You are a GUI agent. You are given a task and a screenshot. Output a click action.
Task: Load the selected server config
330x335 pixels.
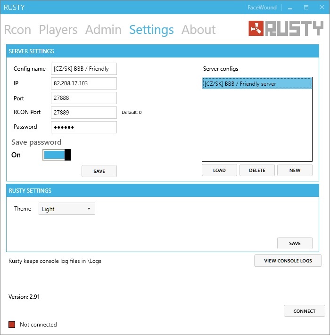click(x=219, y=170)
